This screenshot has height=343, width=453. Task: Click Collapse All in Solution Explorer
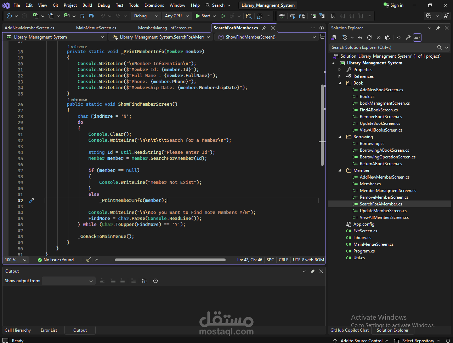(x=379, y=37)
